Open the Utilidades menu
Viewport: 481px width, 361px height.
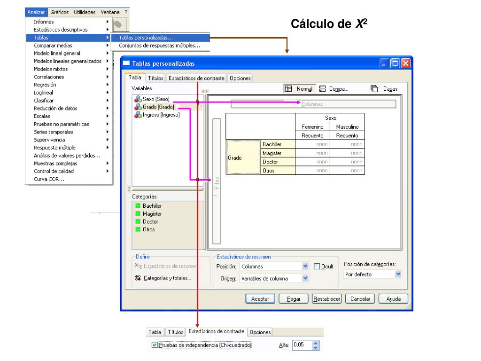(x=85, y=12)
